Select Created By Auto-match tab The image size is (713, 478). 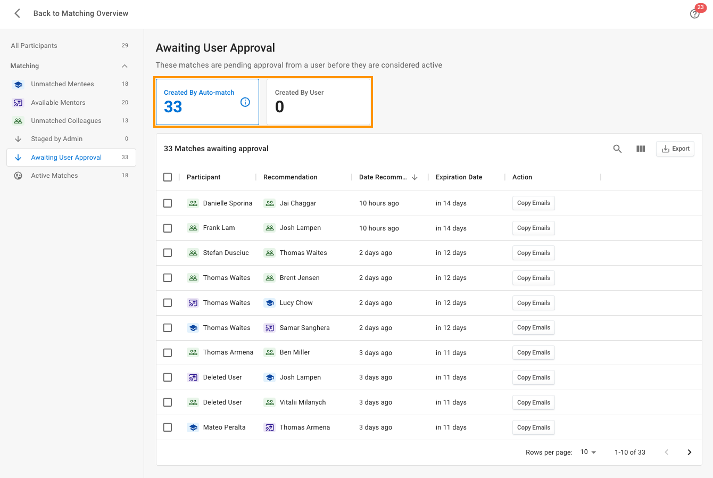(x=208, y=102)
